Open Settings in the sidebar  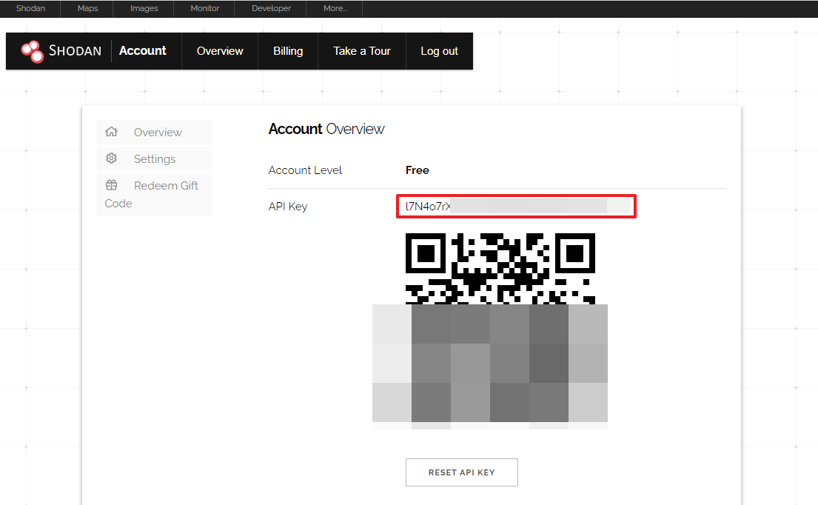pos(155,158)
